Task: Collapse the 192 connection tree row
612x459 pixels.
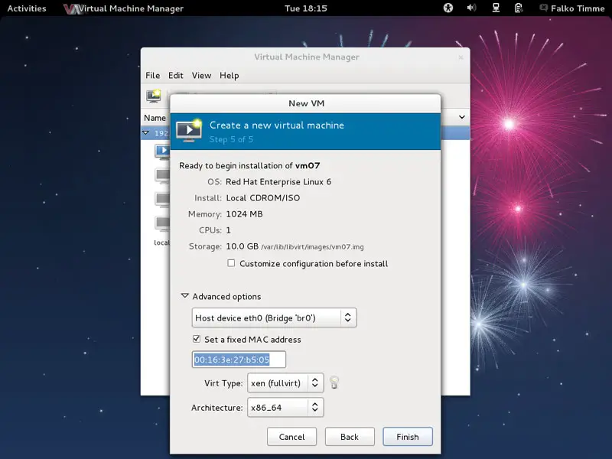Action: point(146,132)
